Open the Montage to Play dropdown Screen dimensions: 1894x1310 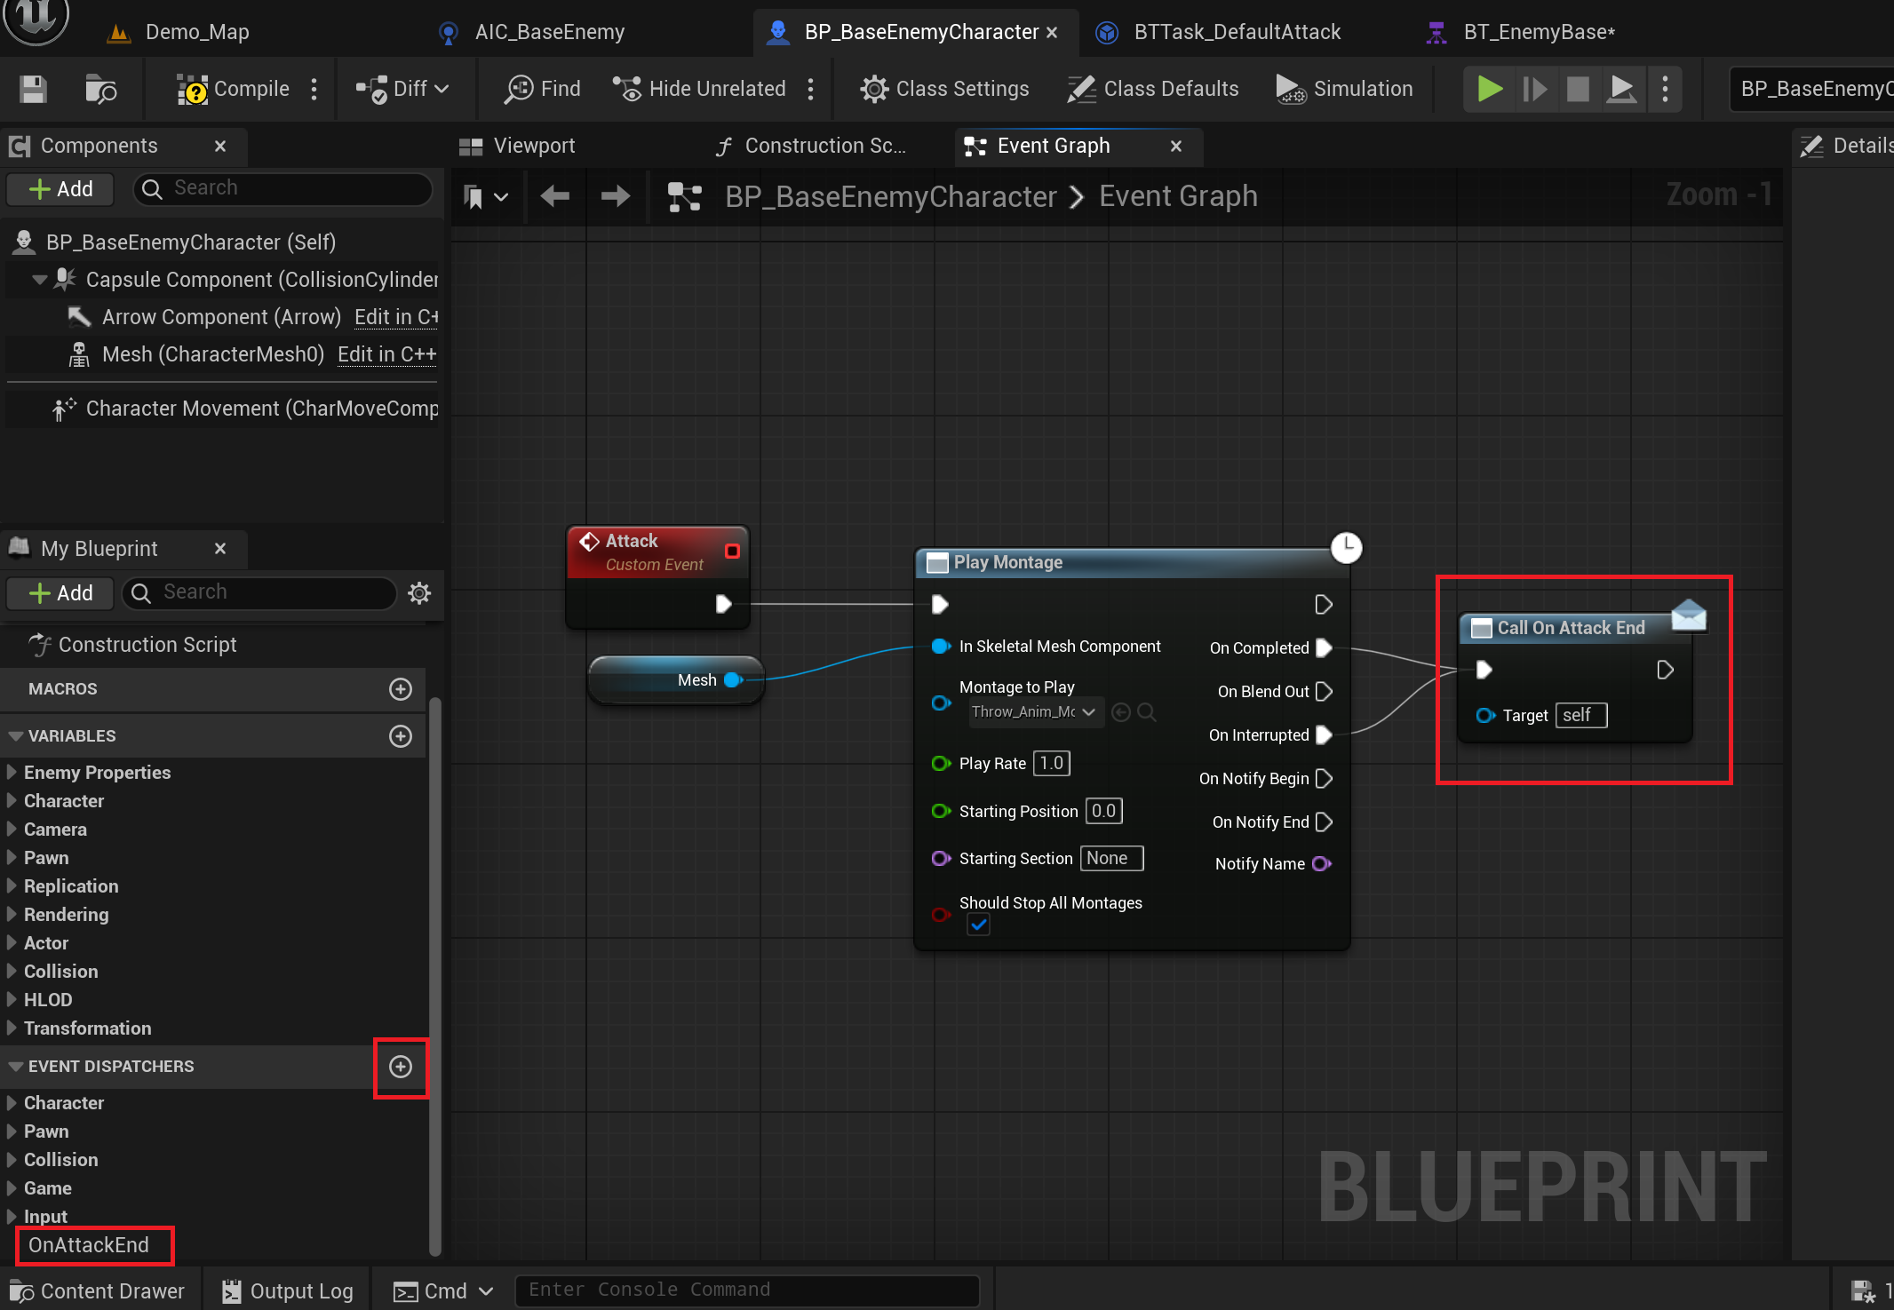tap(1036, 712)
